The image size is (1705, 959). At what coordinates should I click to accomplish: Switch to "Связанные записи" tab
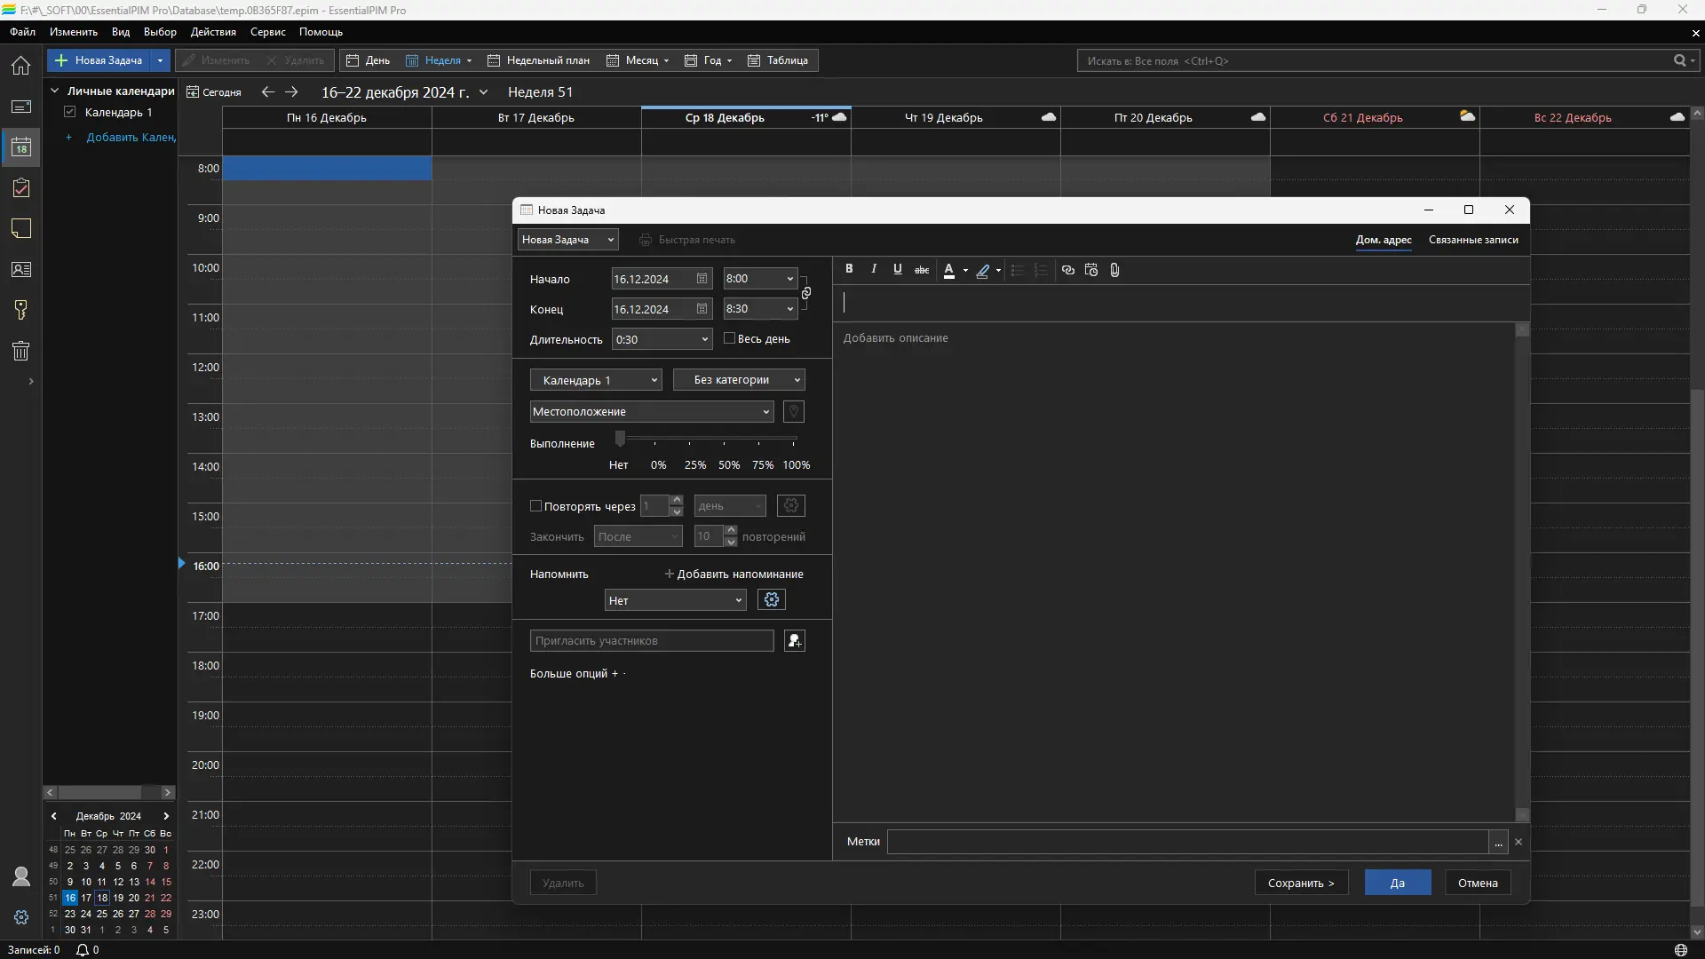tap(1472, 240)
